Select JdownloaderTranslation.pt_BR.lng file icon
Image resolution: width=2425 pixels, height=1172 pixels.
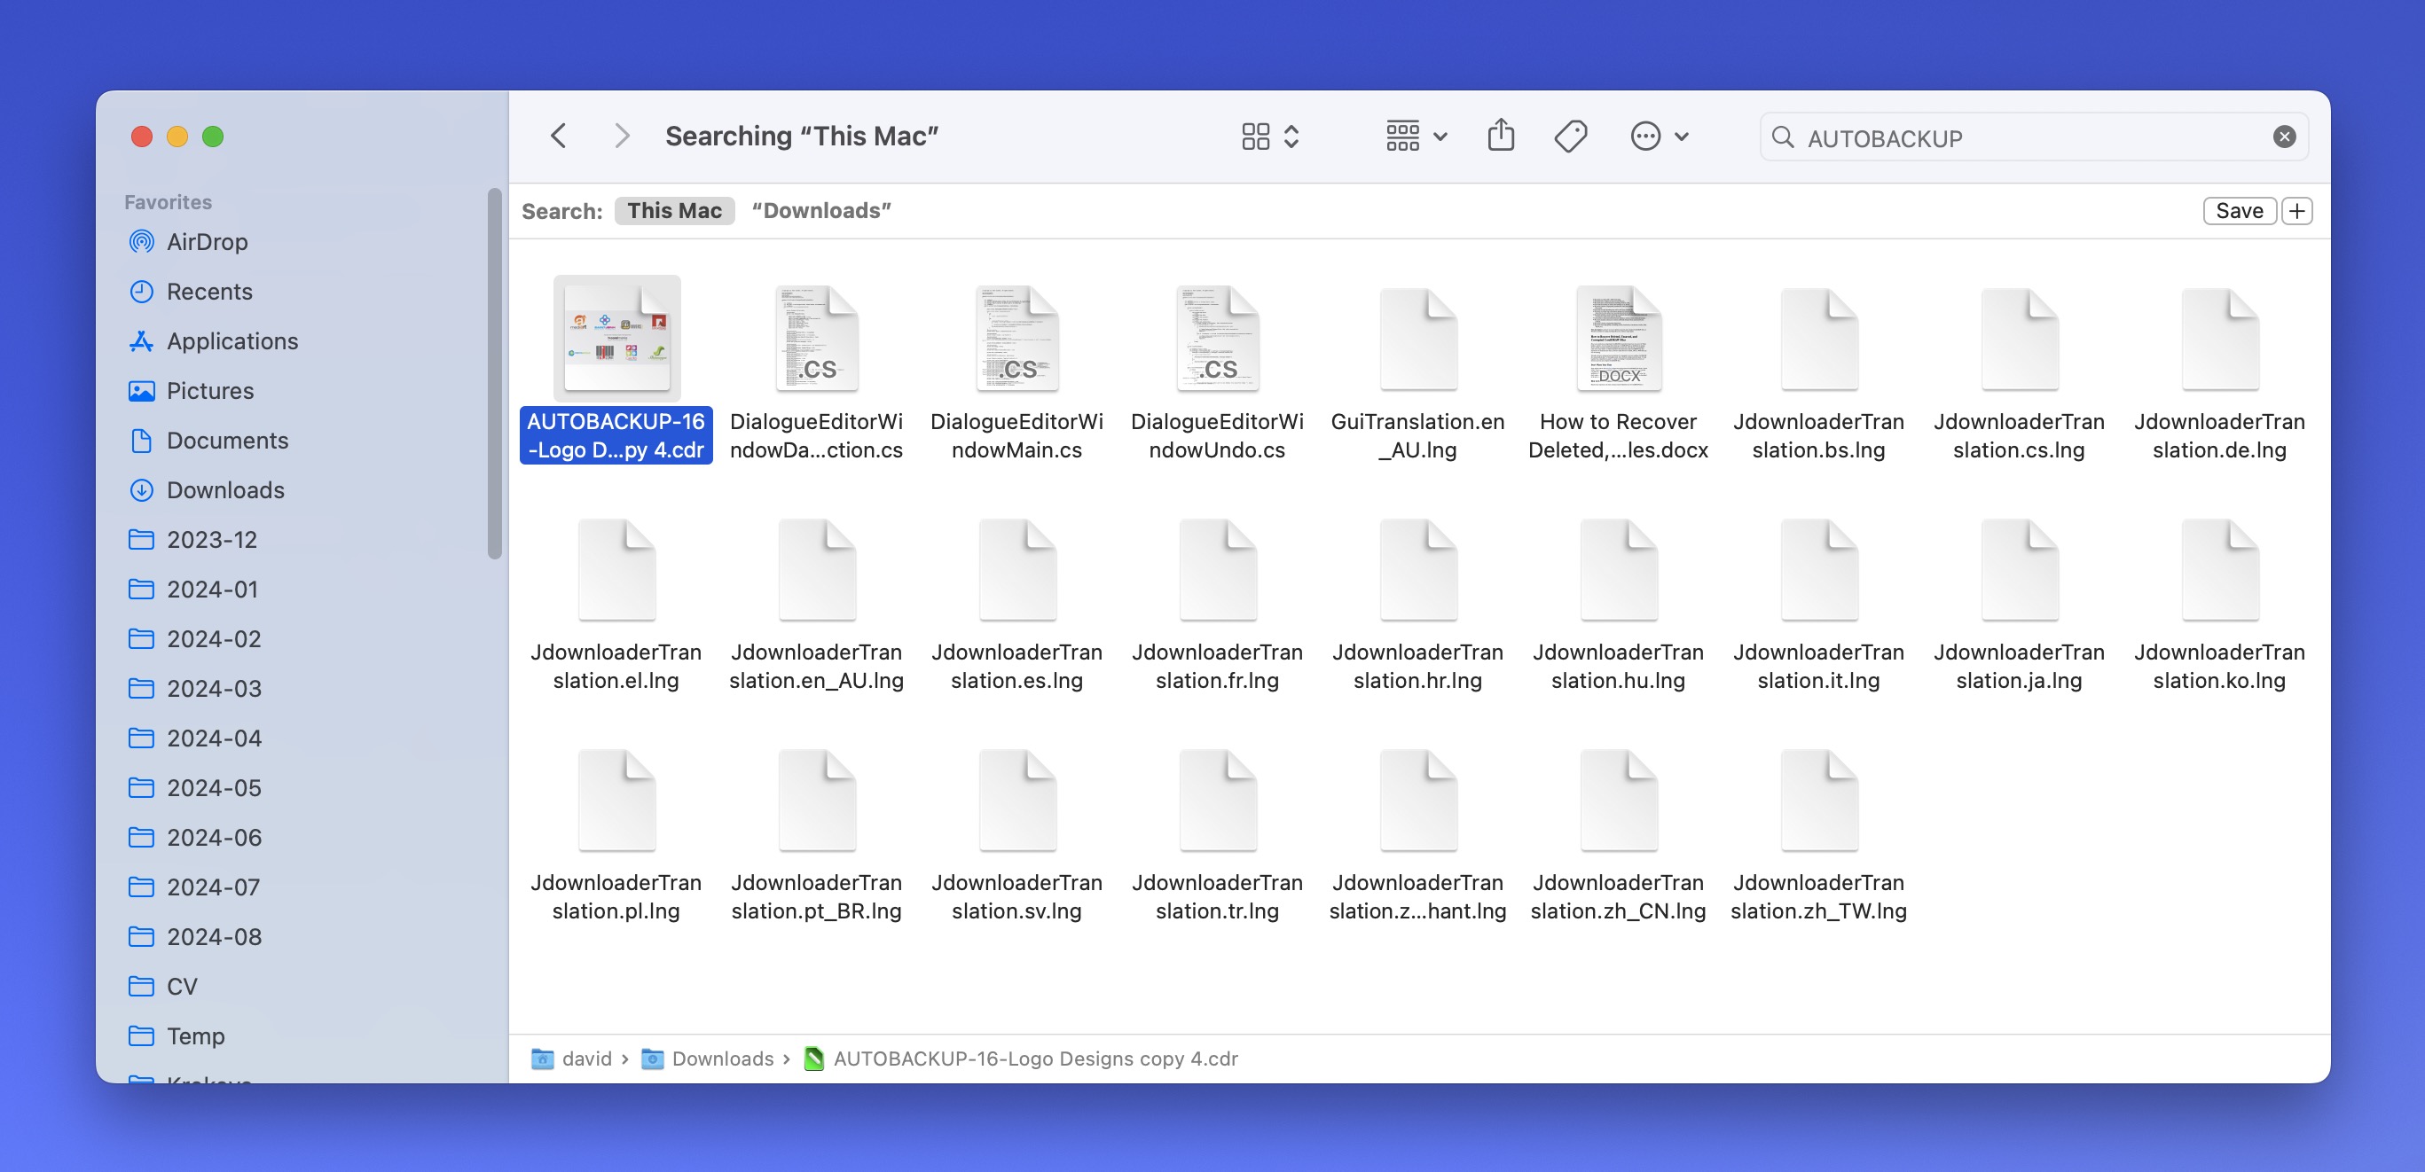[816, 800]
